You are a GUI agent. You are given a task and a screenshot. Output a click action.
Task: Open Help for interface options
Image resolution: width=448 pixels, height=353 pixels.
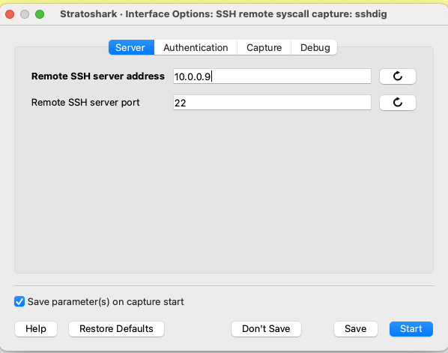click(x=36, y=329)
